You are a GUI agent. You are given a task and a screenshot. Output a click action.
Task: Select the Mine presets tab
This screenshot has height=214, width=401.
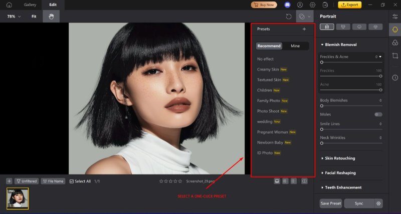click(x=295, y=46)
